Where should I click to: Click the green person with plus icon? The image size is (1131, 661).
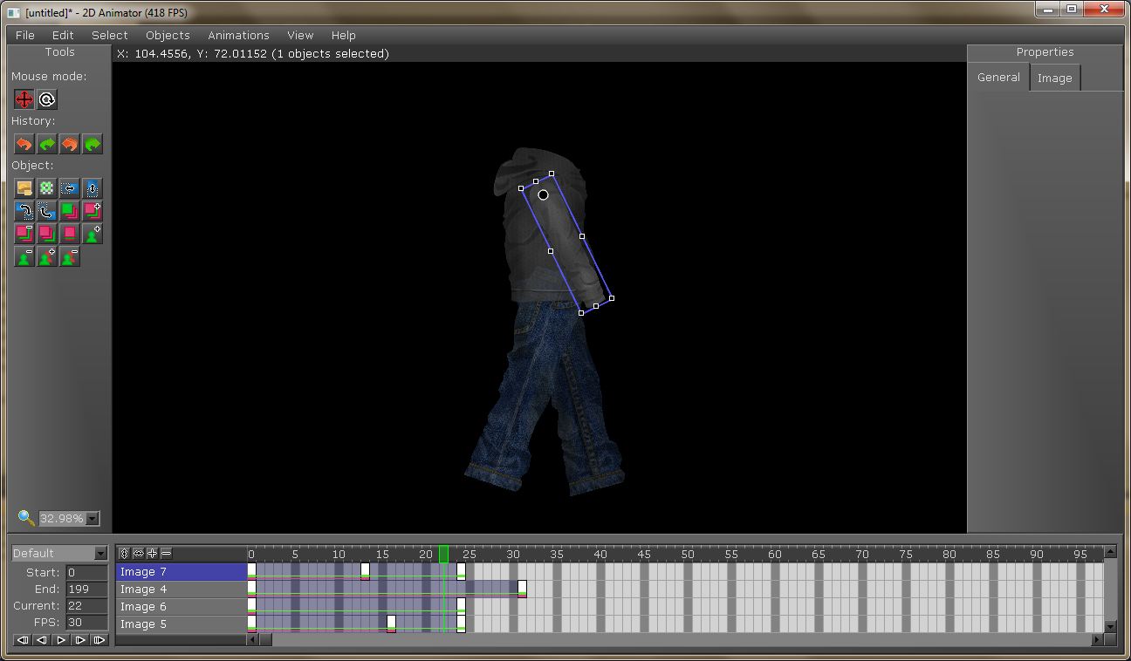[93, 234]
